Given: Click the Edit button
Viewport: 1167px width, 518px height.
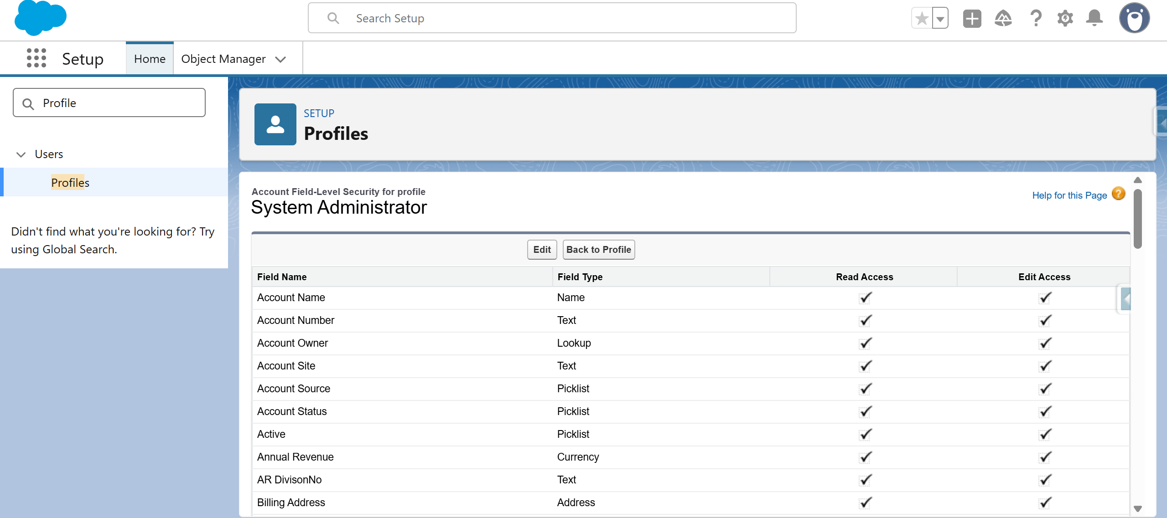Looking at the screenshot, I should point(542,250).
